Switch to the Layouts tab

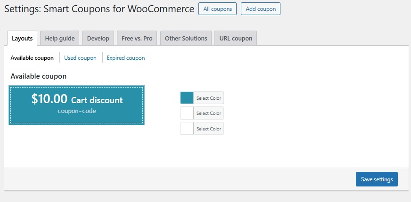[x=22, y=39]
